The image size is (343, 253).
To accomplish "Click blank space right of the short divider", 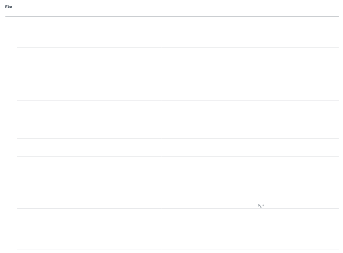I will (x=250, y=172).
